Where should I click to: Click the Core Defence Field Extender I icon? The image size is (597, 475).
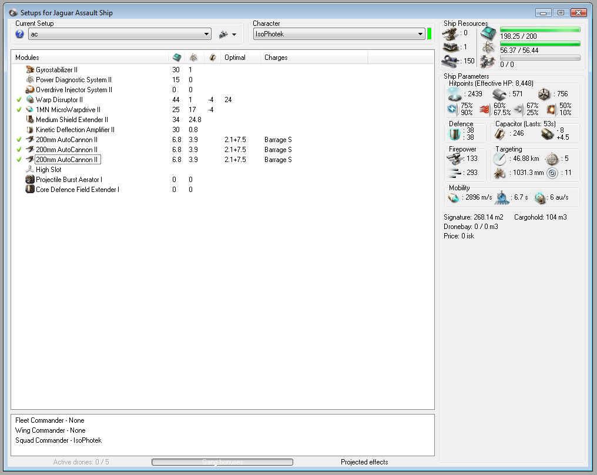(30, 189)
